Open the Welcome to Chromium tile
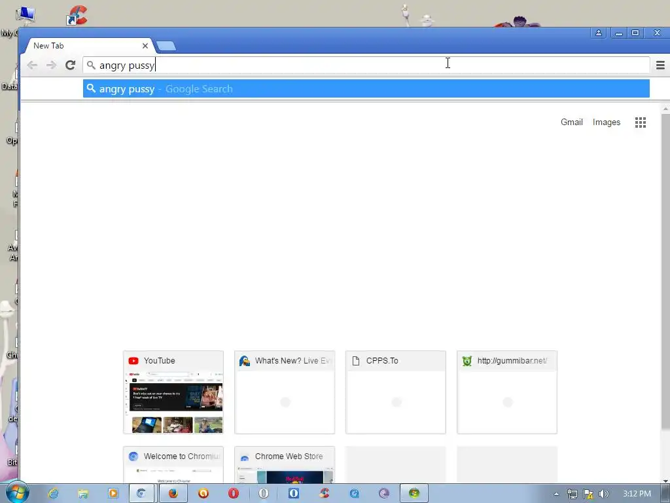Viewport: 670px width, 503px height. tap(173, 465)
